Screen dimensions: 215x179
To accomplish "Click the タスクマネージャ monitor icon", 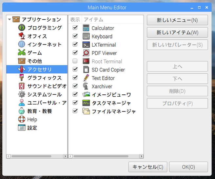I will point(86,103).
